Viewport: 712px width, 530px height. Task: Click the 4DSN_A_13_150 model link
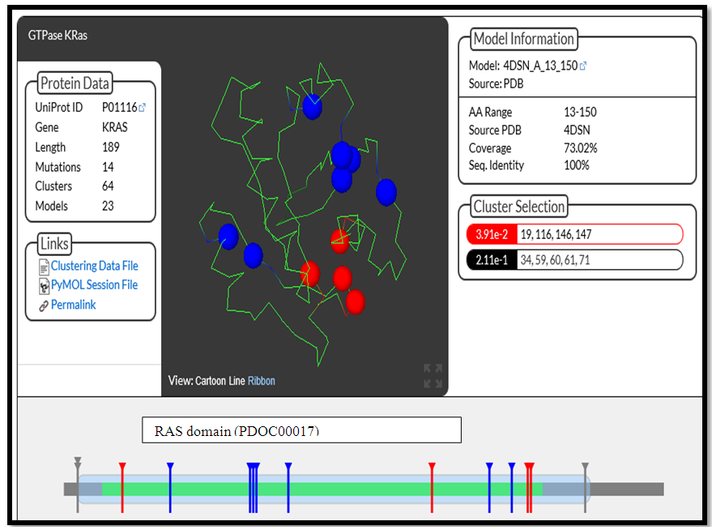pos(540,66)
